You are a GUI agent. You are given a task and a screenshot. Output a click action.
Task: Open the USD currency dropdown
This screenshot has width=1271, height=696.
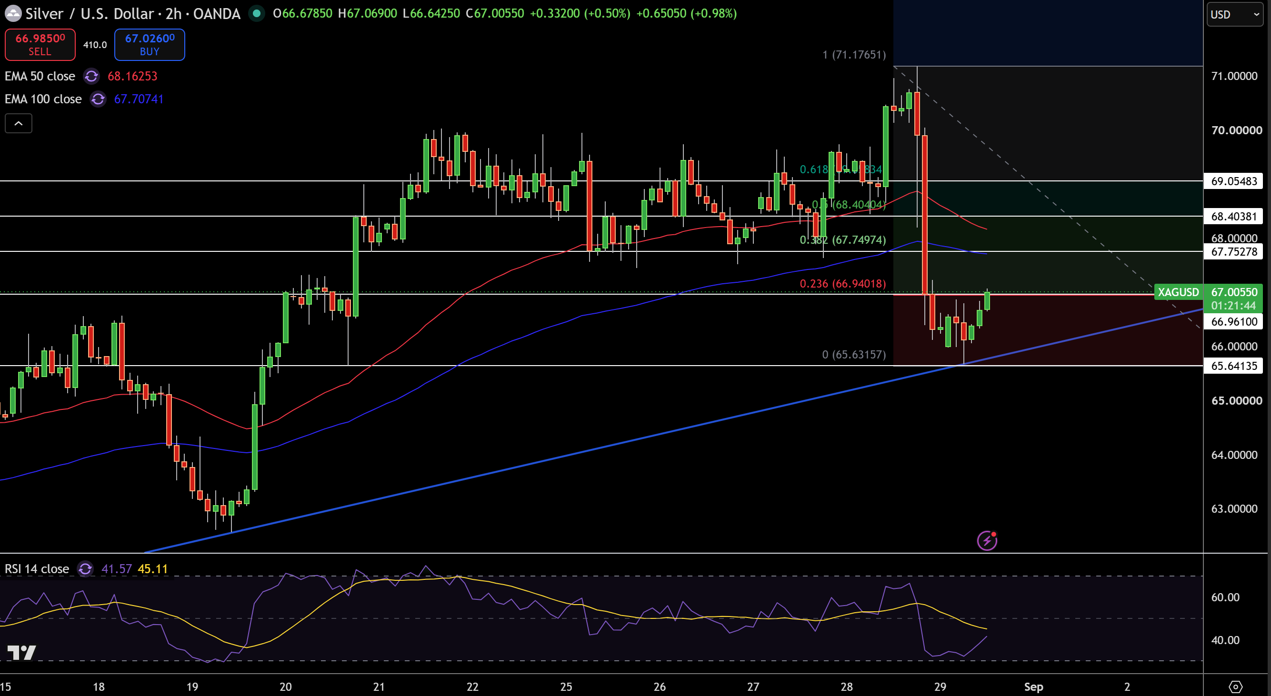(x=1234, y=14)
